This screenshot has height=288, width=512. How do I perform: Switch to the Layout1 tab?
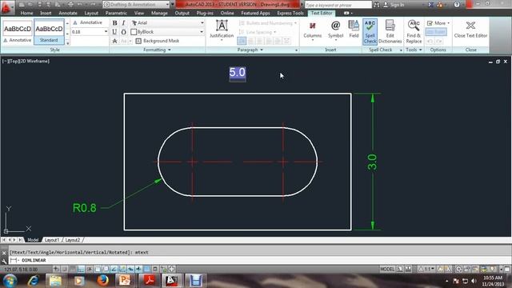click(x=52, y=240)
